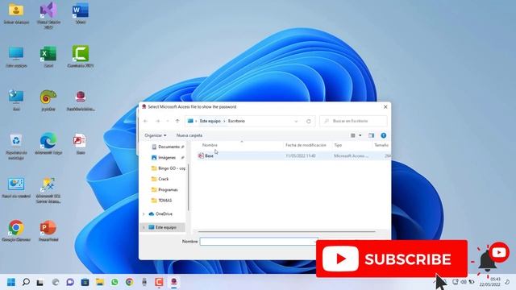Sort by Fecha de modificación column

[x=306, y=145]
